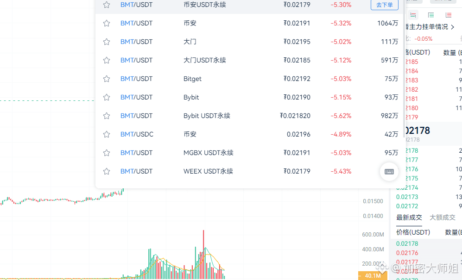Click the -4.89% change value
This screenshot has width=462, height=280.
[x=341, y=134]
